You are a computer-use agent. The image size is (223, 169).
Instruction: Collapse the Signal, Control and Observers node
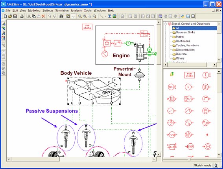pos(166,24)
